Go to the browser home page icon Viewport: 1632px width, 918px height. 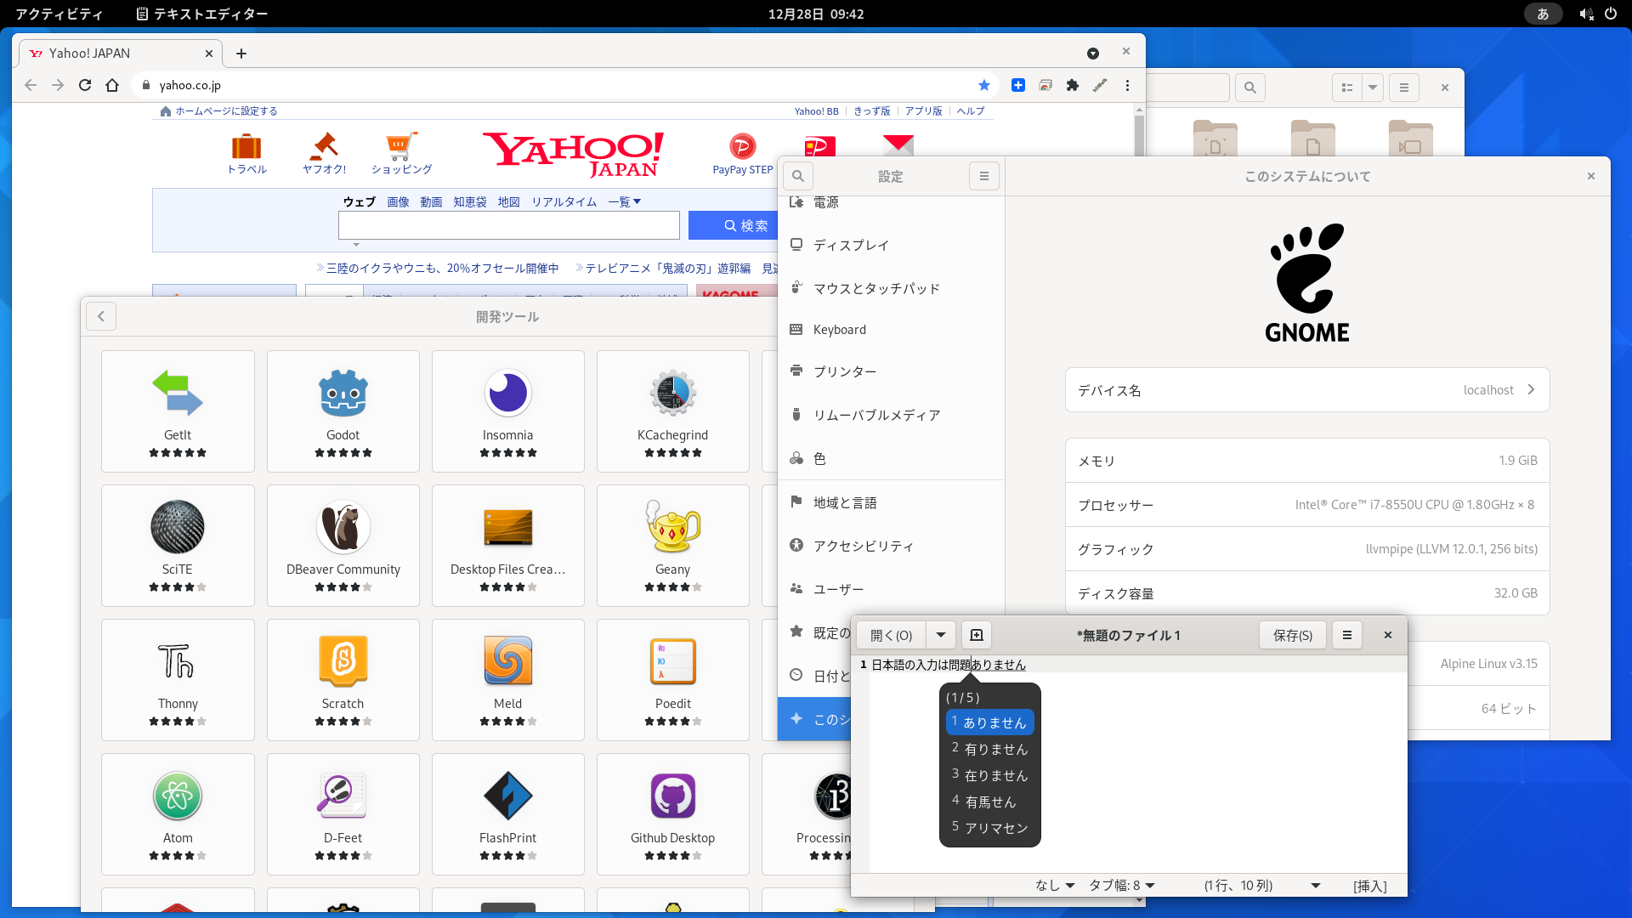point(112,85)
